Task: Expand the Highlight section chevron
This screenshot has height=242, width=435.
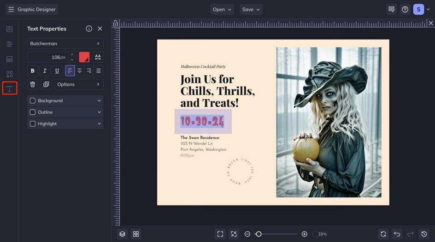Action: point(99,124)
